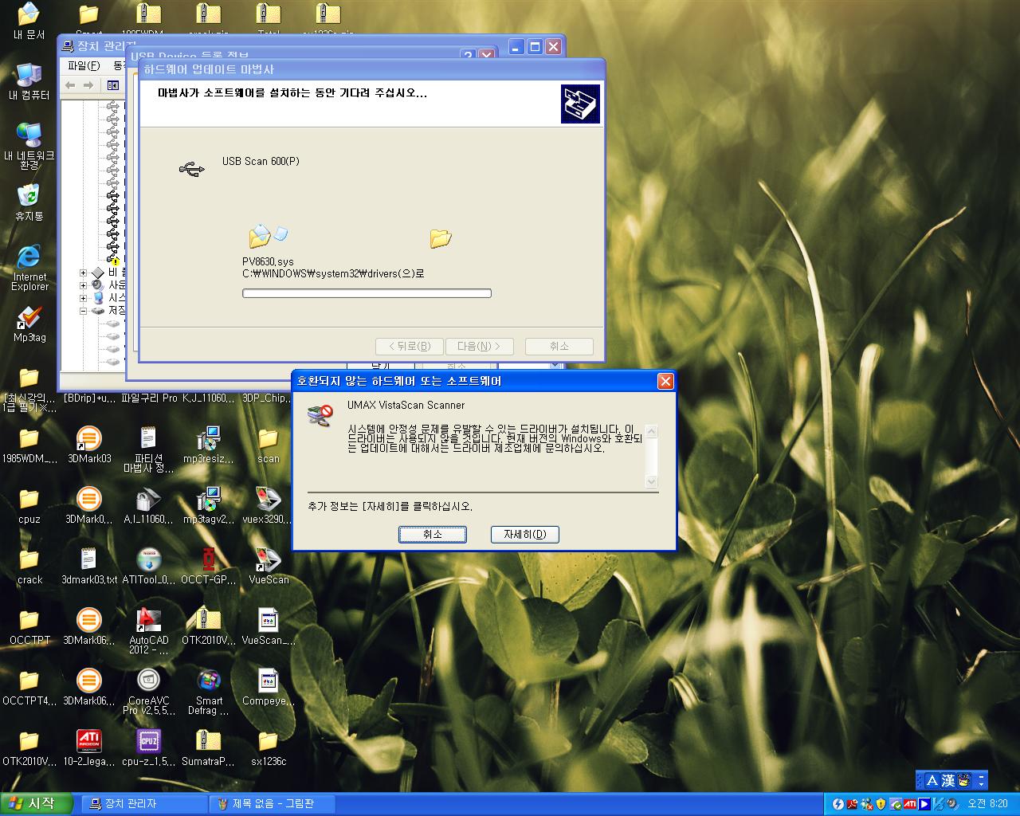
Task: Run the ATITool_0... installer
Action: [148, 566]
